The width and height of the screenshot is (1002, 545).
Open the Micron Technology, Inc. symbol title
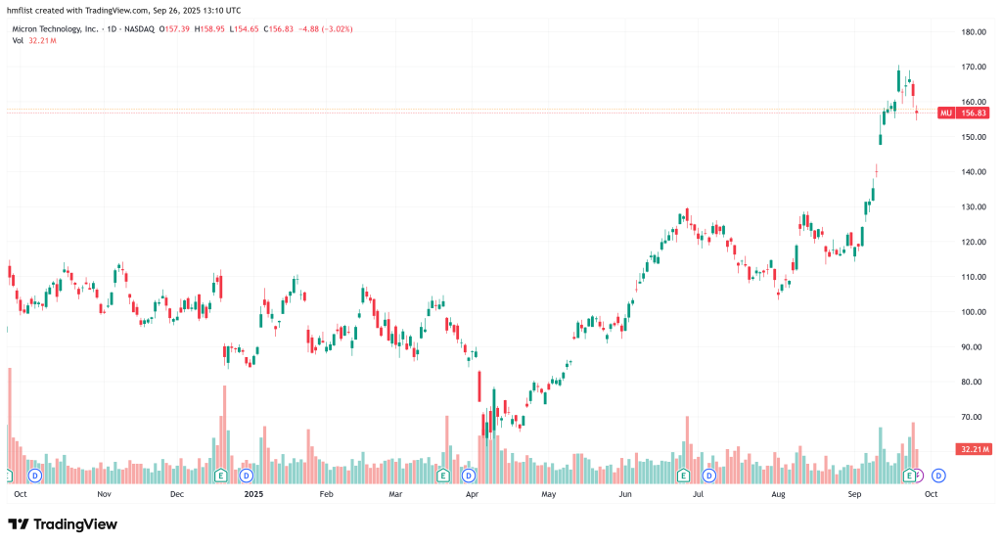(x=55, y=29)
